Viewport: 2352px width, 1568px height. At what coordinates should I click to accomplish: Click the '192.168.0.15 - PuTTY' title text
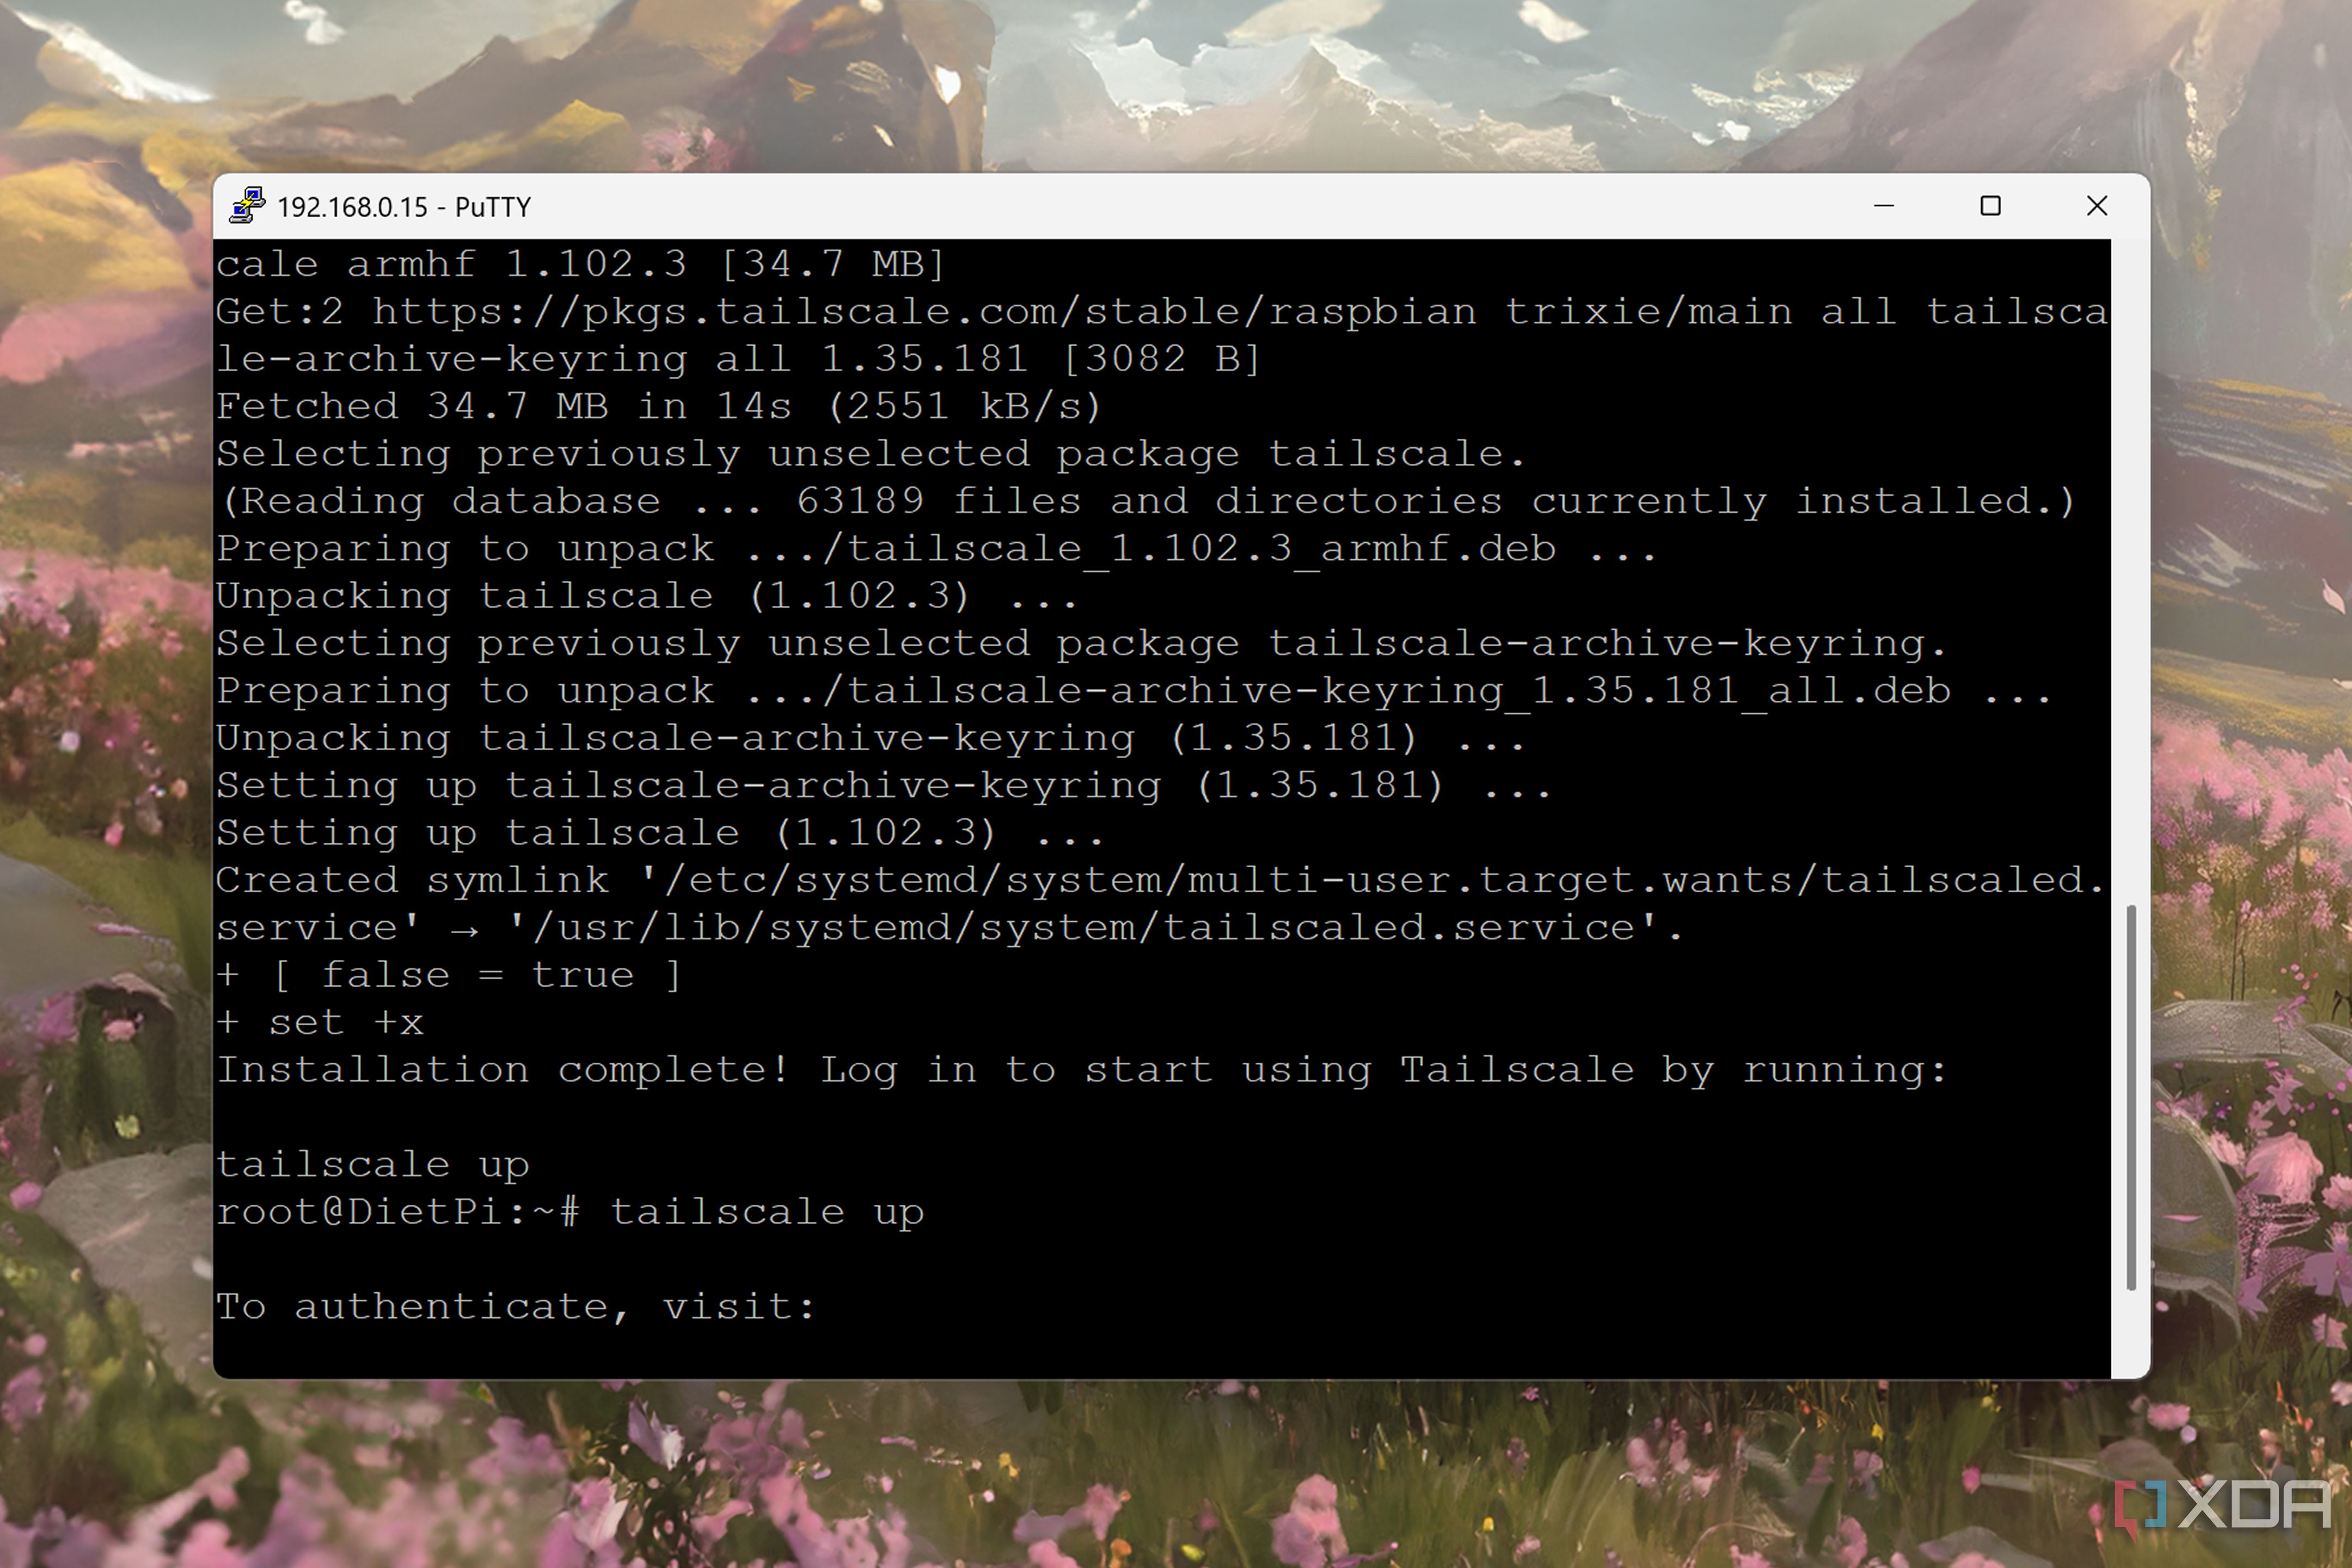[x=404, y=207]
